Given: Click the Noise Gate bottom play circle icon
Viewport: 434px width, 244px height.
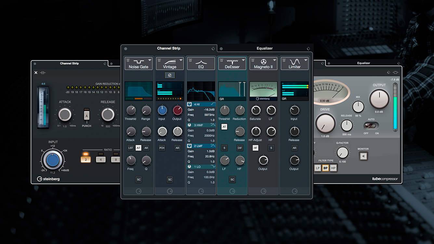Looking at the screenshot, I should pyautogui.click(x=138, y=191).
